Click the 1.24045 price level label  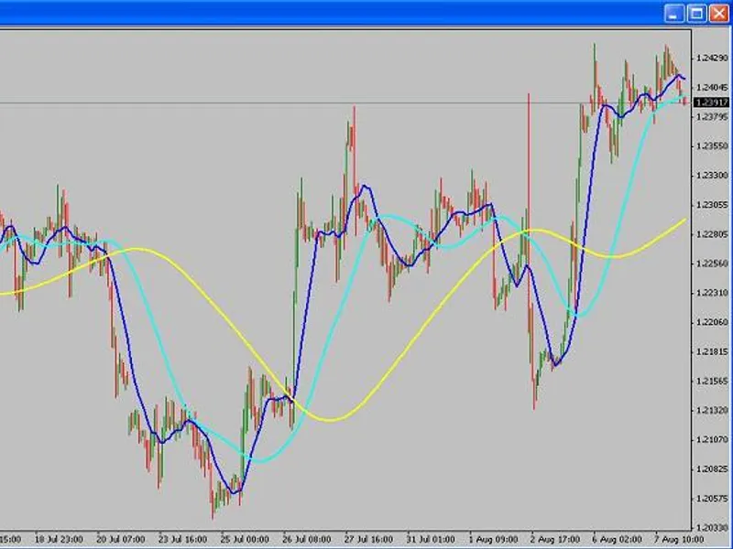[x=713, y=88]
